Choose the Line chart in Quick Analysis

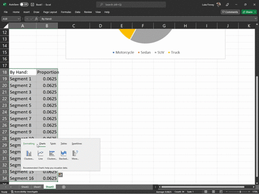point(40,155)
